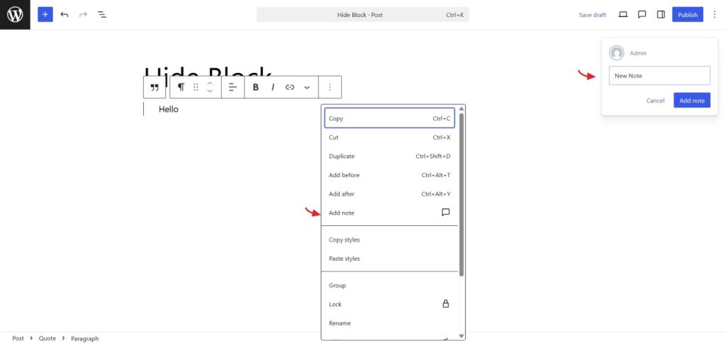The width and height of the screenshot is (726, 343).
Task: Click the Publish button
Action: click(x=688, y=15)
